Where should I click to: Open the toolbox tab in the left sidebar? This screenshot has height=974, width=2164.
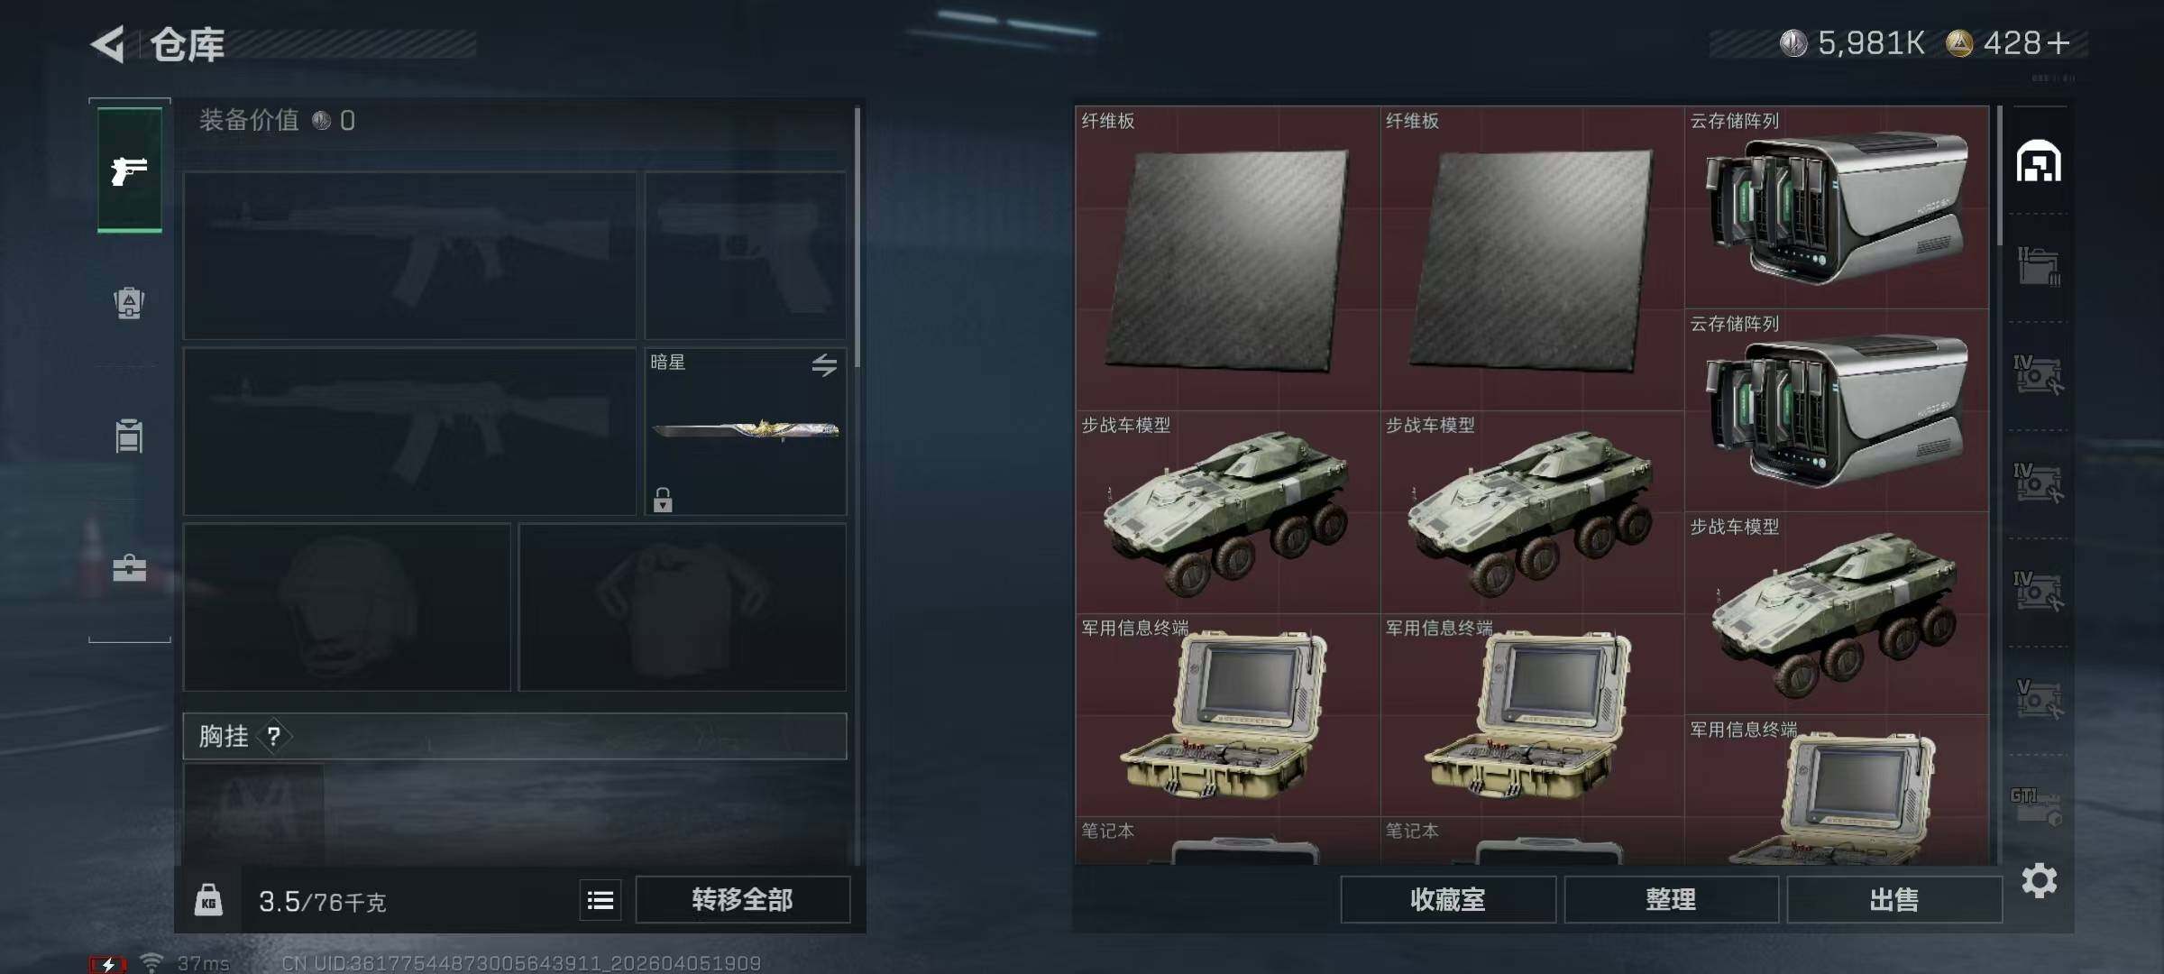pyautogui.click(x=129, y=568)
